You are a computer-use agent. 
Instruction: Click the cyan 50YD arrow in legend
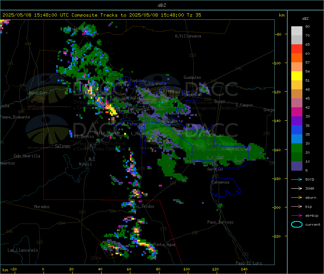click(x=297, y=179)
